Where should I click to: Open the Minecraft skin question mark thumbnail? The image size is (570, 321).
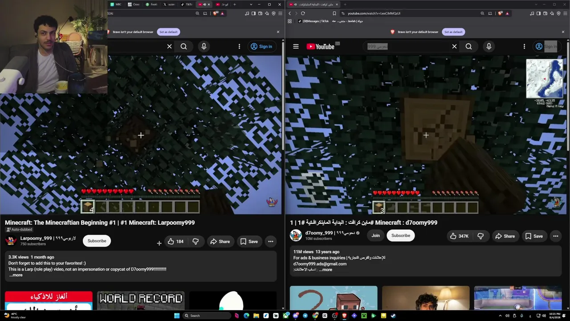[x=334, y=298]
